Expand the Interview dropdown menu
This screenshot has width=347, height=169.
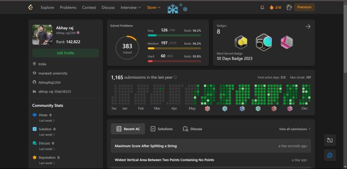coord(131,7)
